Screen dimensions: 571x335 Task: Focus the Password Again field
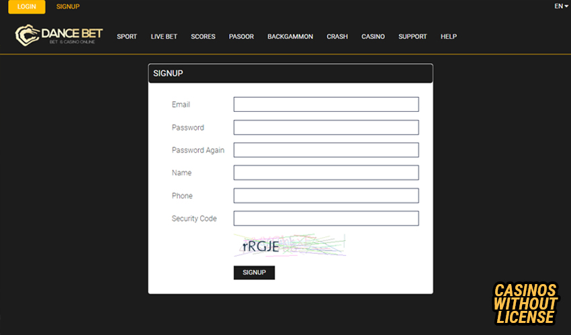pos(326,150)
